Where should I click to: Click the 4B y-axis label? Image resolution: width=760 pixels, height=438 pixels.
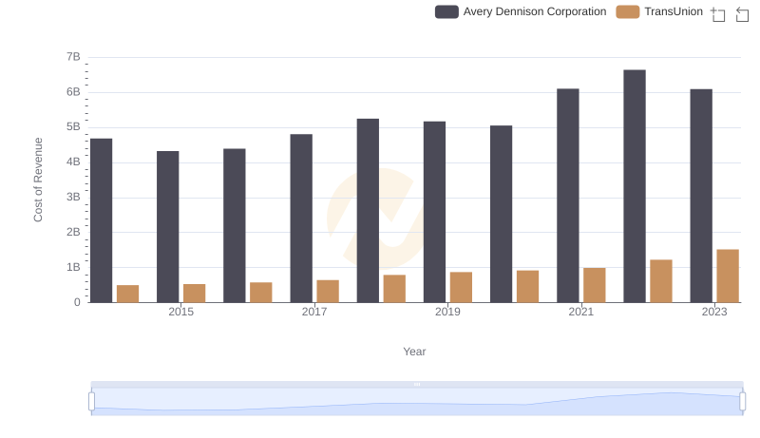point(73,162)
